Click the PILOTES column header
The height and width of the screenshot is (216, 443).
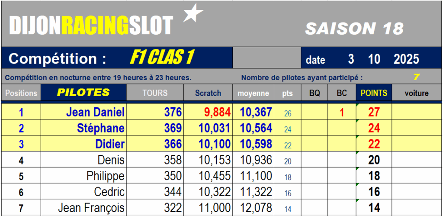click(83, 93)
